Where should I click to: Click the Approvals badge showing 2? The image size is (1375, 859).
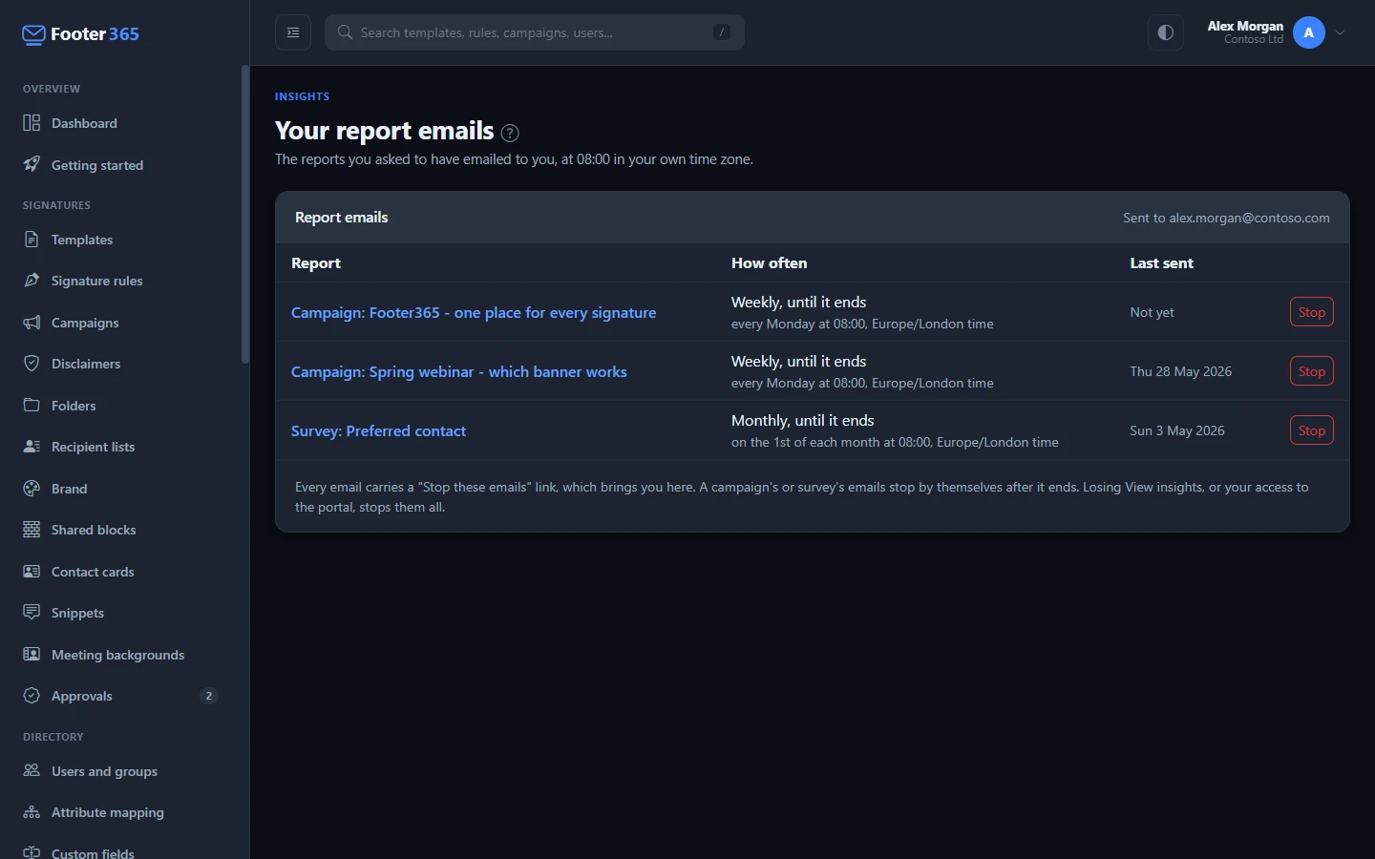point(209,696)
